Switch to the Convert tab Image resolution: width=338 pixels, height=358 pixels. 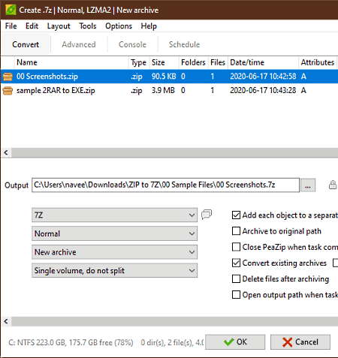26,44
